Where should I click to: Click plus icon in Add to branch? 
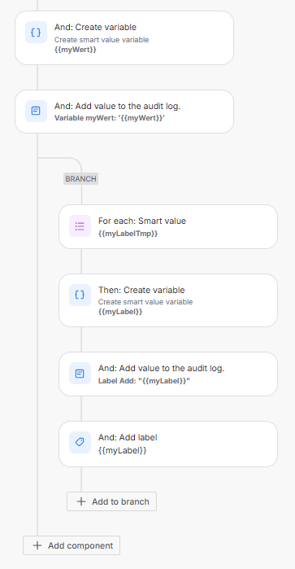tap(81, 501)
